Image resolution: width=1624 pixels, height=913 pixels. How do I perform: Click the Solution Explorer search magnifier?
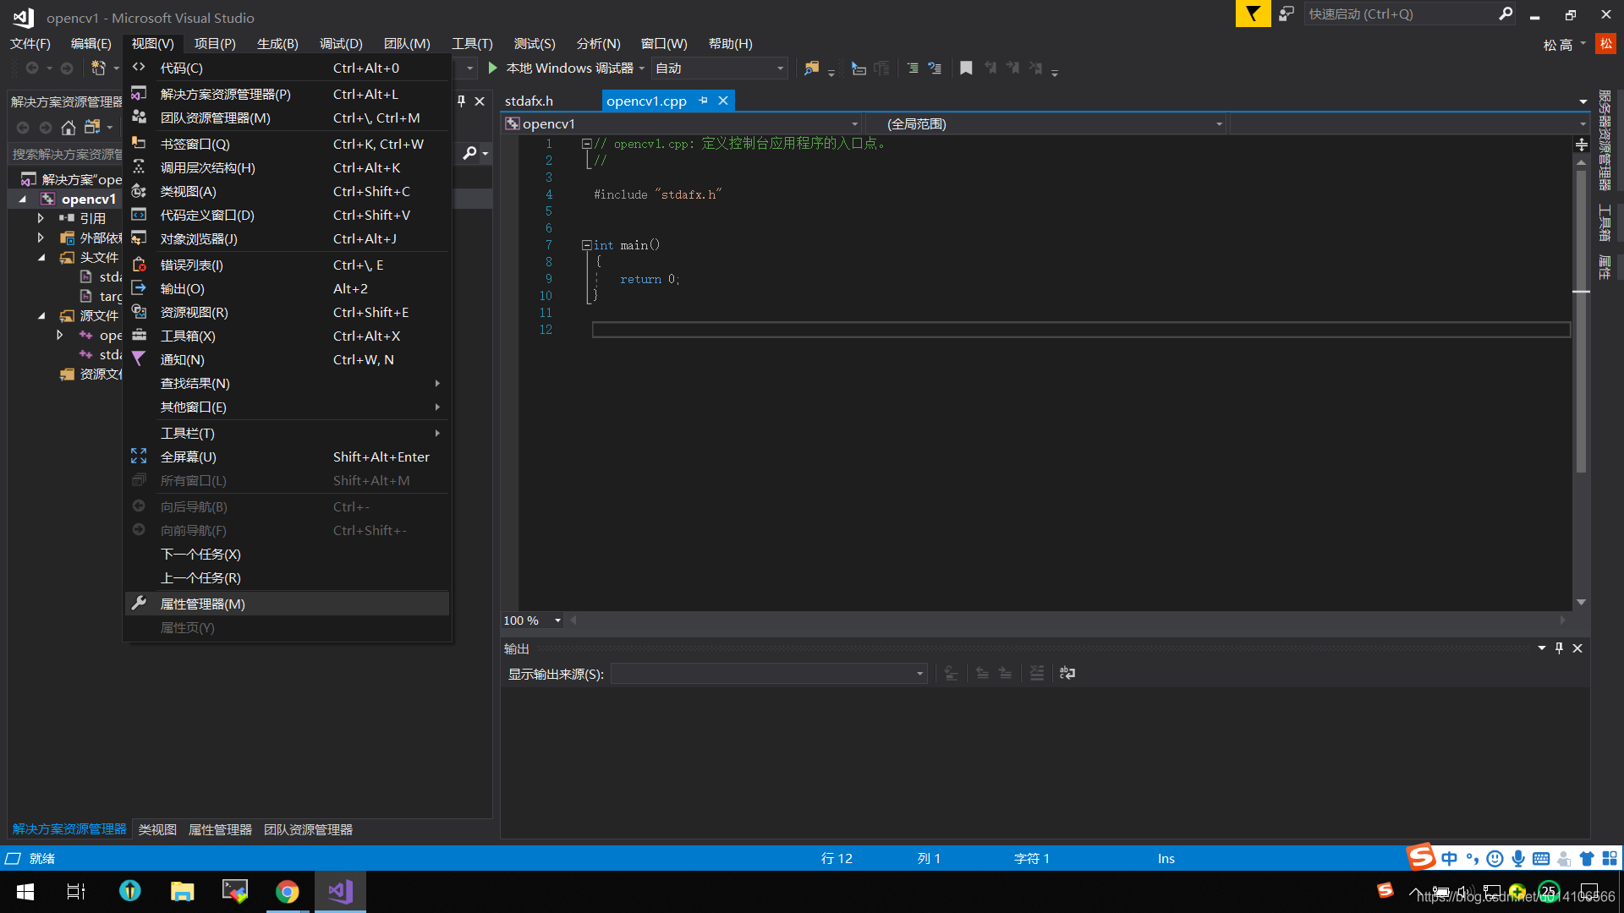click(470, 153)
